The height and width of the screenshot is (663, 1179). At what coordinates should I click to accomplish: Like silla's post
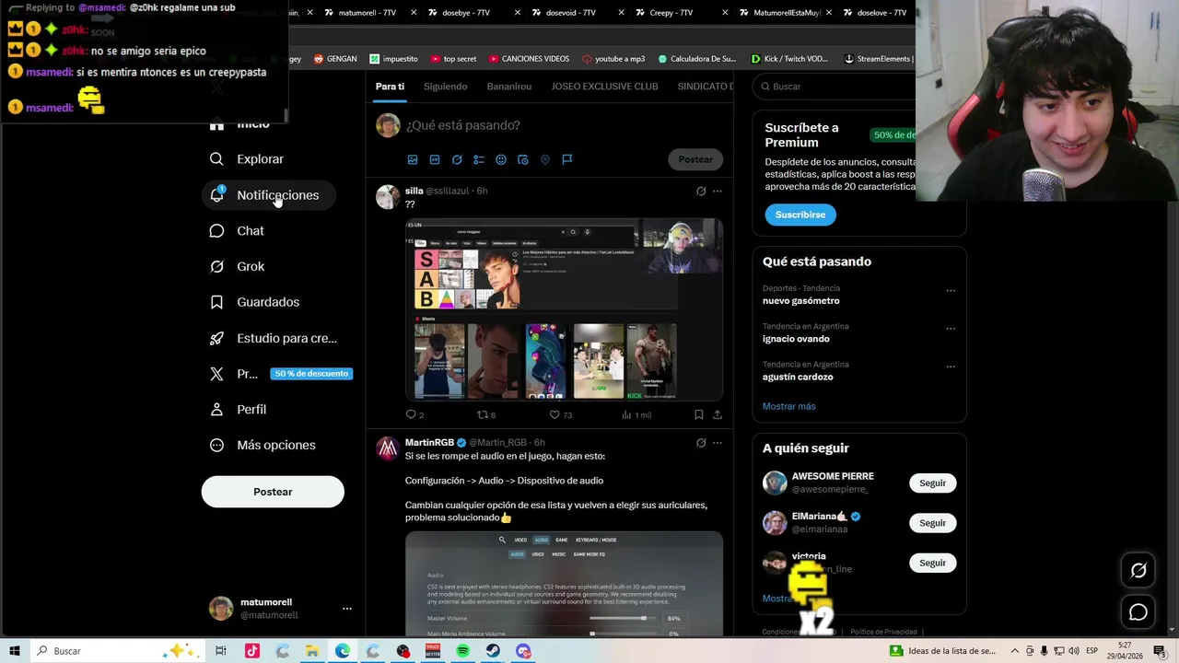pyautogui.click(x=560, y=415)
